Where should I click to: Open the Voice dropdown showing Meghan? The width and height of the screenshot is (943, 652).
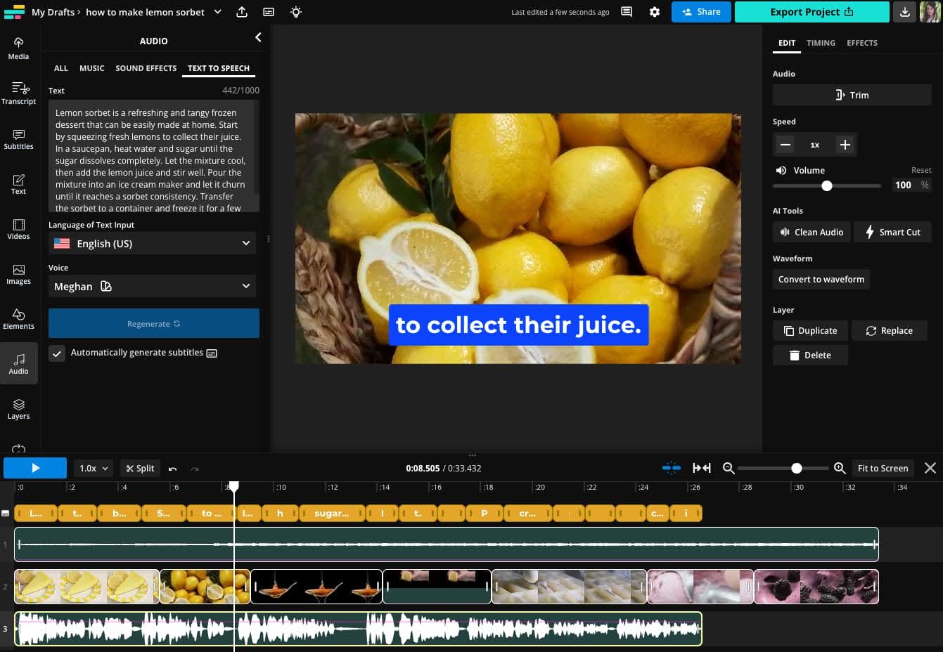pos(152,287)
